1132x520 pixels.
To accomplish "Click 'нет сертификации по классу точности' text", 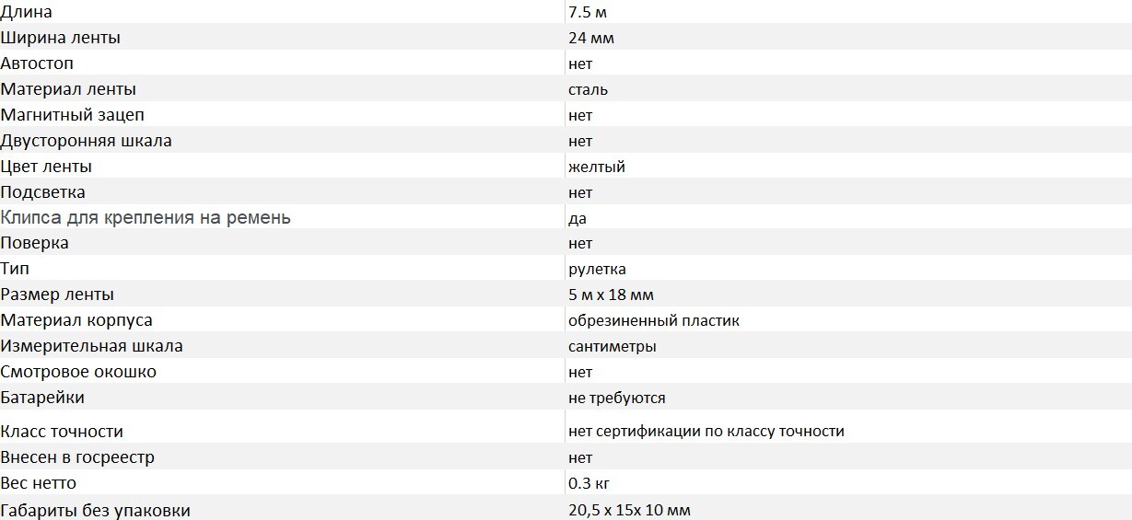I will click(x=706, y=431).
